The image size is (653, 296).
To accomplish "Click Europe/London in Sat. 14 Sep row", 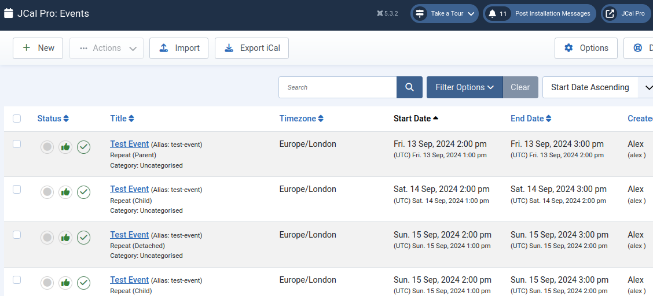I will coord(308,189).
